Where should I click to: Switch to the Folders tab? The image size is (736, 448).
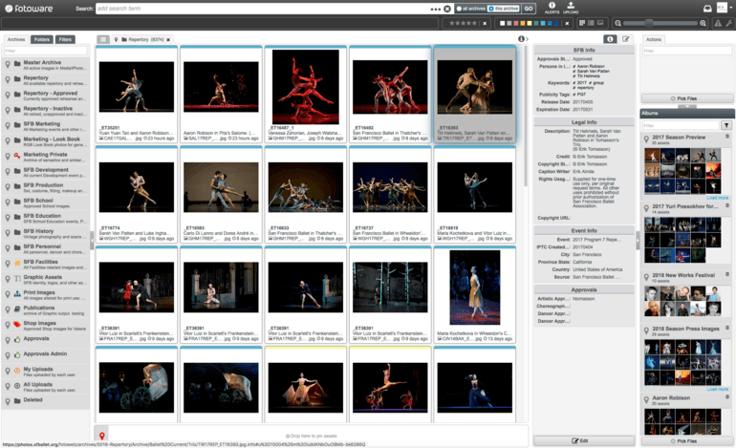click(x=41, y=39)
